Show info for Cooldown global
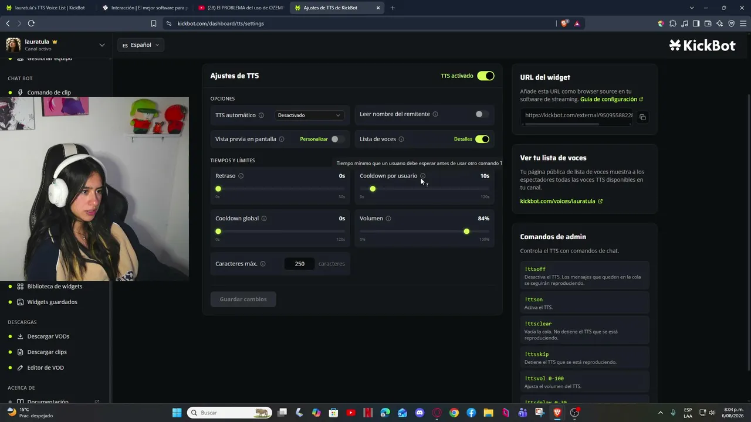 pos(264,219)
